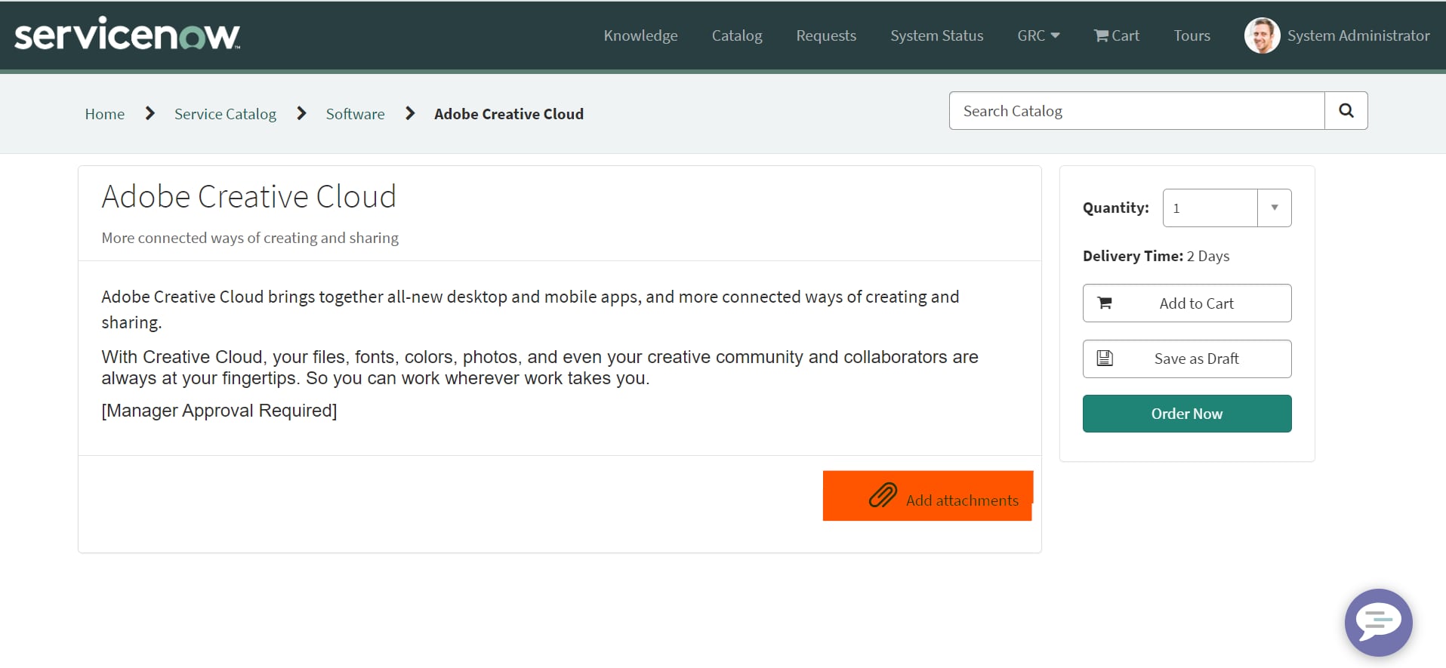Click the ServiceNow logo
Image resolution: width=1446 pixels, height=668 pixels.
pos(127,35)
